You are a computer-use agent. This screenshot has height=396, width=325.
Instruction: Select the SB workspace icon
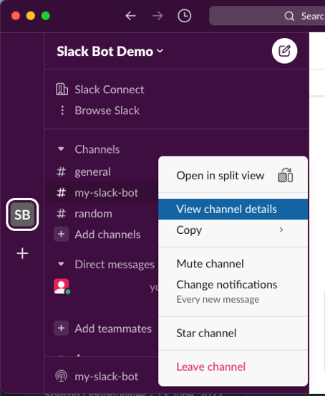22,214
